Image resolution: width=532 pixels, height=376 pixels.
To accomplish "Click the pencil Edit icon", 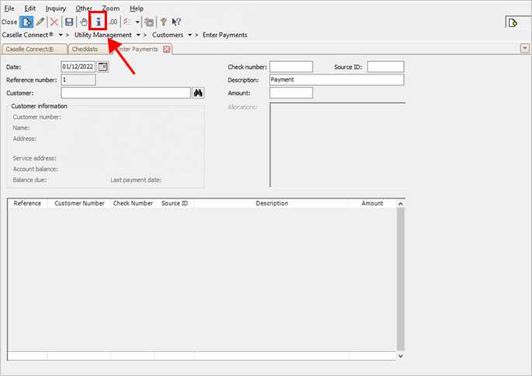I will tap(40, 22).
